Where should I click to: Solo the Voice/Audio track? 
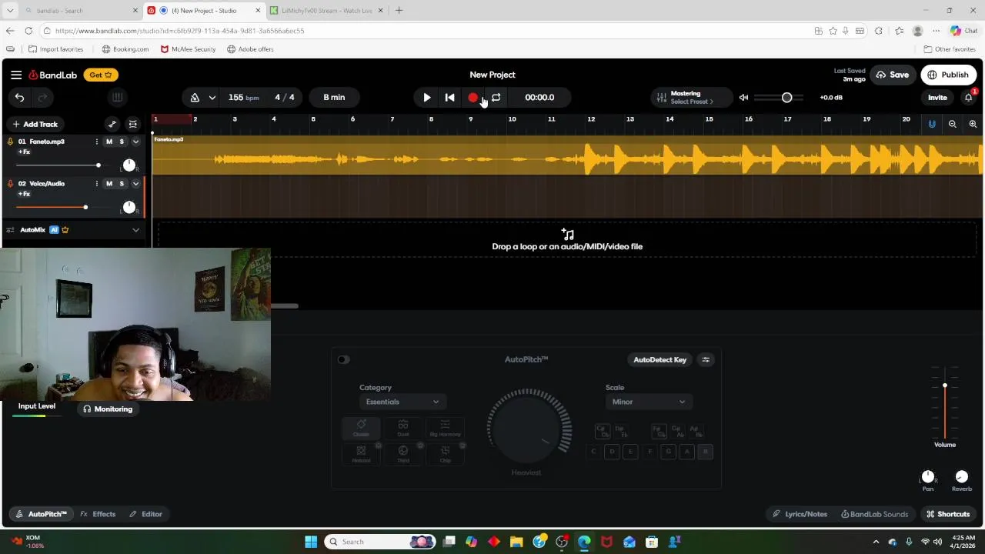click(122, 184)
